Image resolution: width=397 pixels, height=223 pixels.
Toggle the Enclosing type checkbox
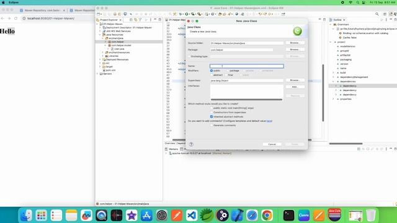(189, 56)
